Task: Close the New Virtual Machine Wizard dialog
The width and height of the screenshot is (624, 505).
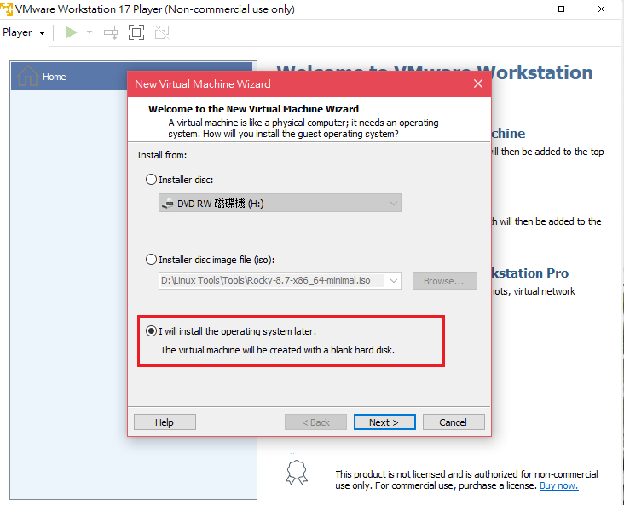Action: click(478, 83)
